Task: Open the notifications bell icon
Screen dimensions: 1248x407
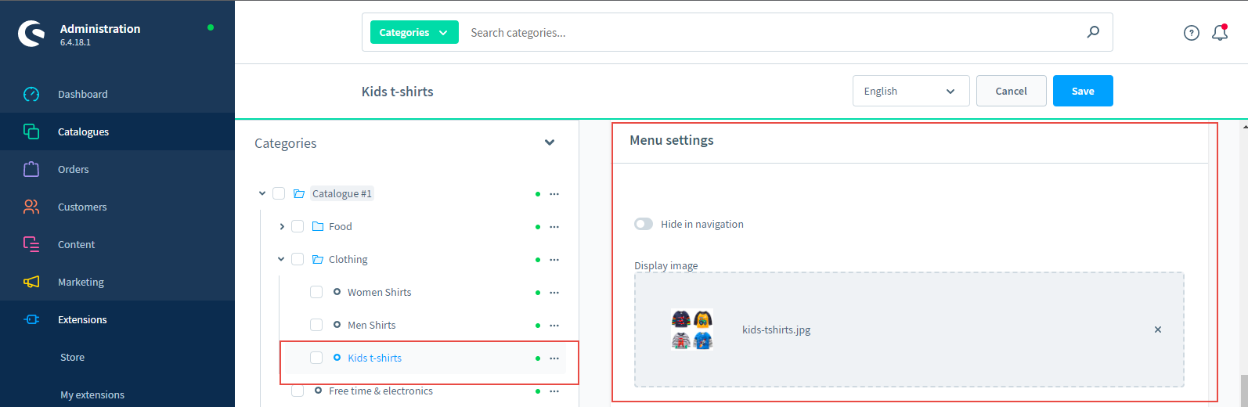Action: pos(1220,33)
